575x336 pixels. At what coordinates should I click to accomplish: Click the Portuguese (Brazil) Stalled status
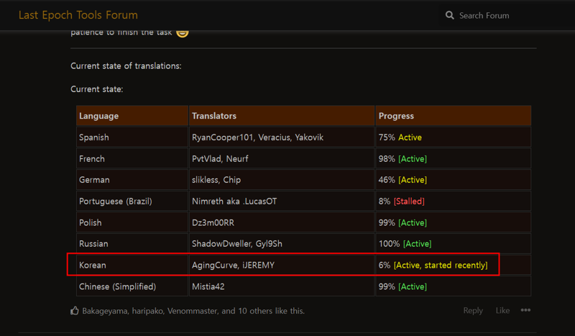409,201
